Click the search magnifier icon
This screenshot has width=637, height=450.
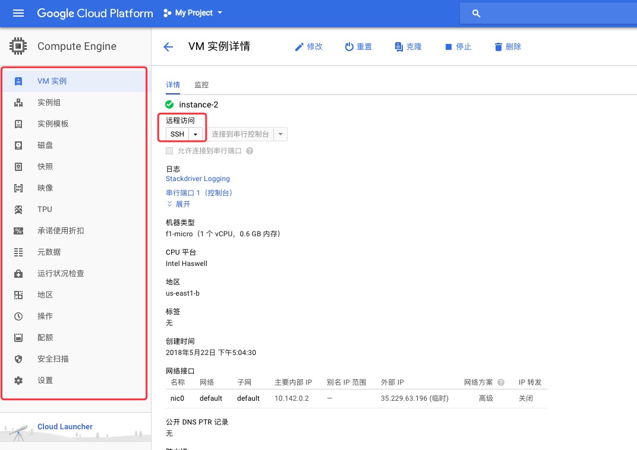pos(476,14)
